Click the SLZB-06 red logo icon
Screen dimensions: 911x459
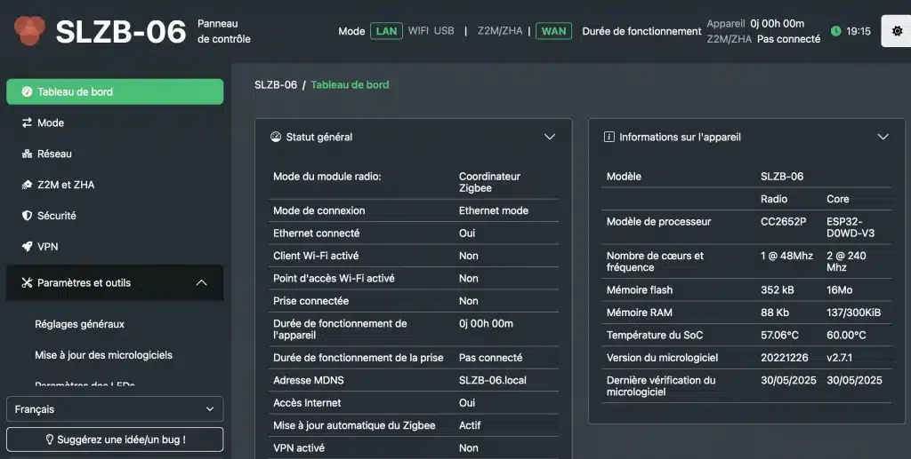pyautogui.click(x=28, y=30)
